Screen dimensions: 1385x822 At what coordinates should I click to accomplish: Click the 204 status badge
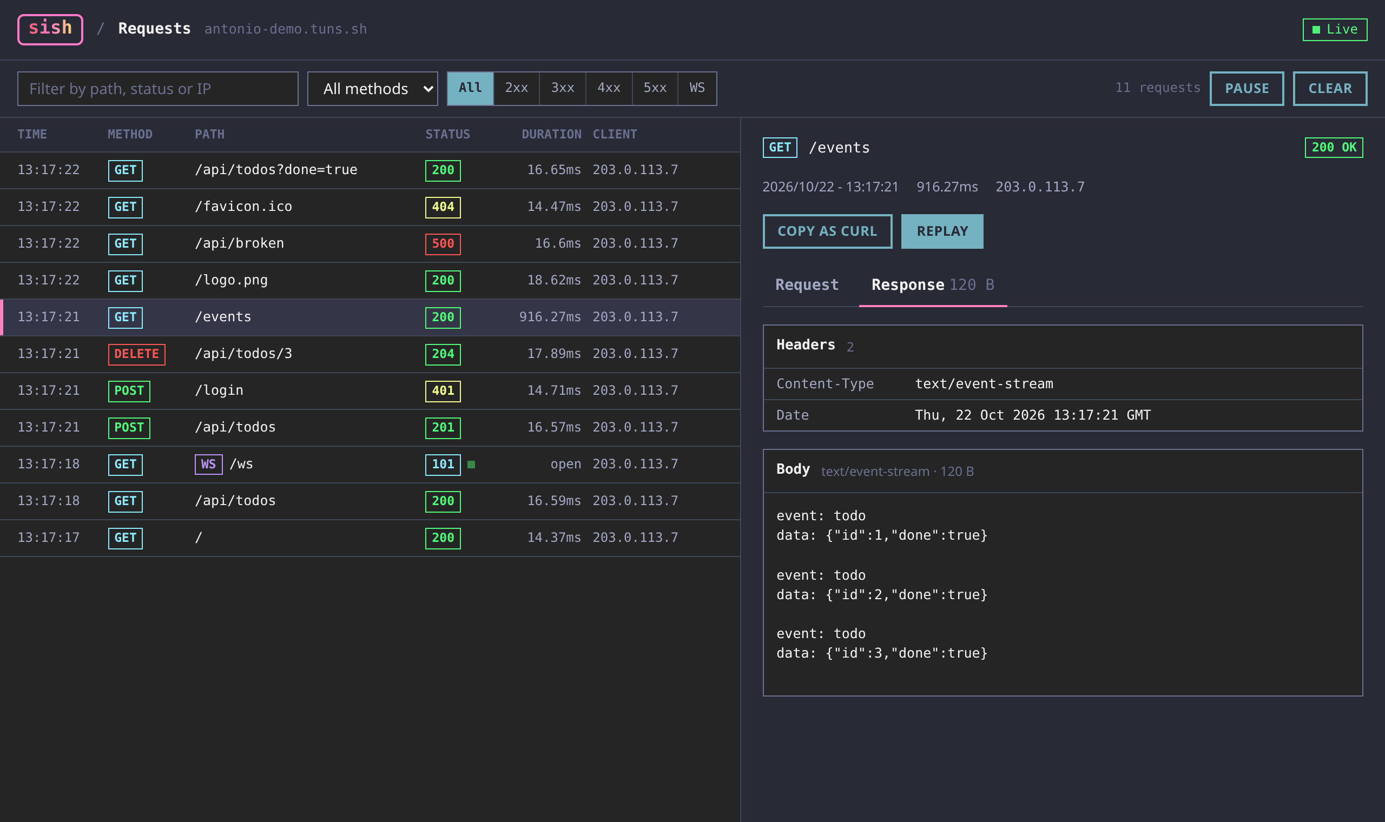[x=443, y=354]
